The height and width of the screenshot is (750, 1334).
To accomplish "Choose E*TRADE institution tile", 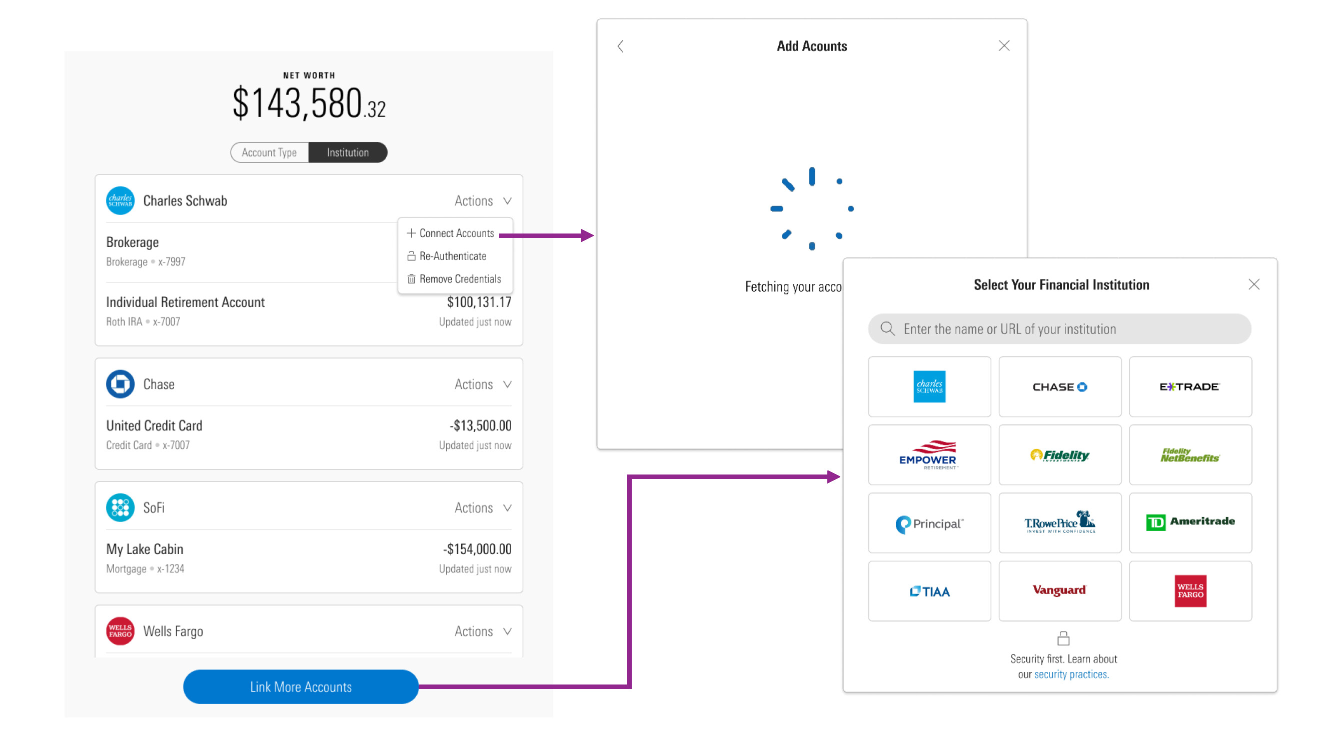I will point(1190,386).
